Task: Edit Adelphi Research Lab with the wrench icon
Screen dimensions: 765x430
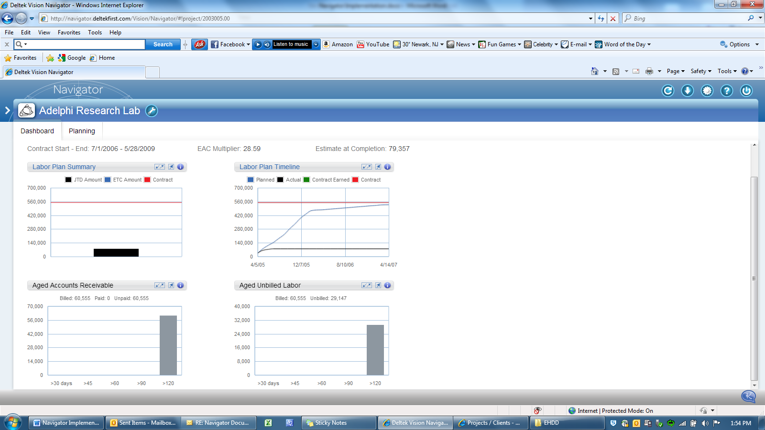Action: click(151, 110)
